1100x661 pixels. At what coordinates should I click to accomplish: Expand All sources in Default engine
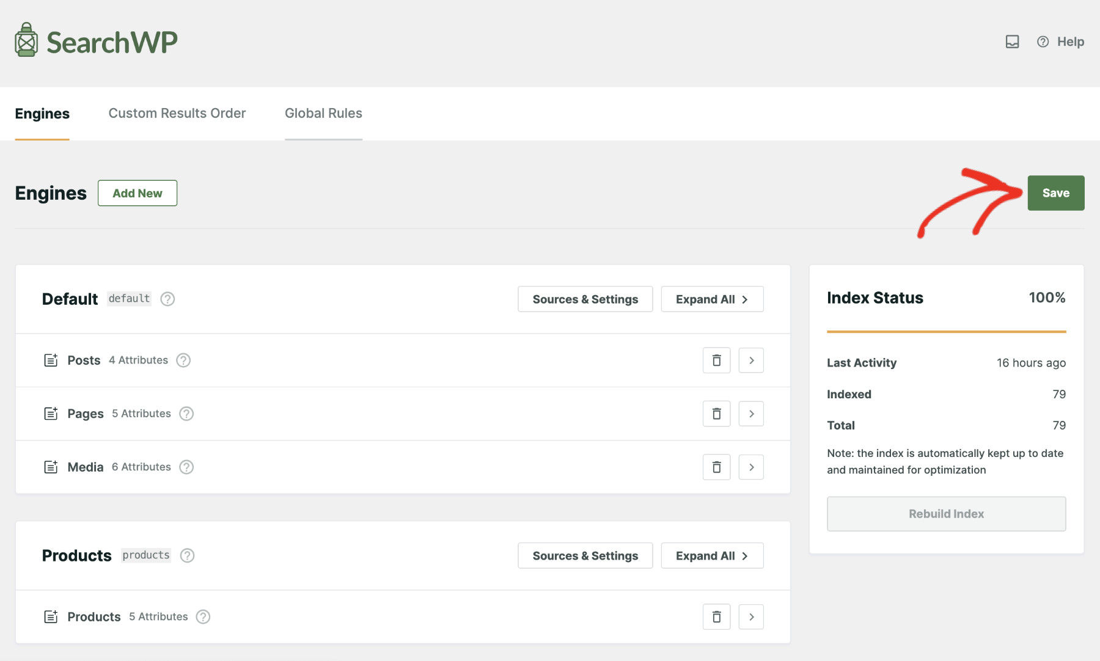point(712,299)
